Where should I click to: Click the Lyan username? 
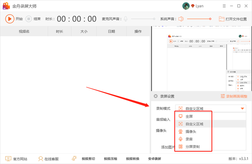pyautogui.click(x=200, y=6)
